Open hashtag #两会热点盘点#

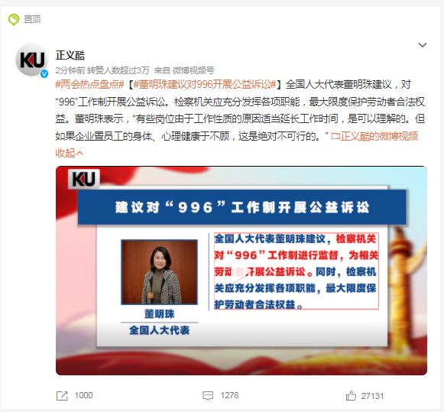89,84
